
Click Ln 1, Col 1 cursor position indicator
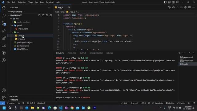(x=124, y=103)
